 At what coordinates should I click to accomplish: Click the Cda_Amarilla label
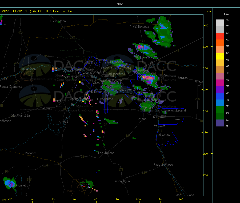pyautogui.click(x=20, y=116)
